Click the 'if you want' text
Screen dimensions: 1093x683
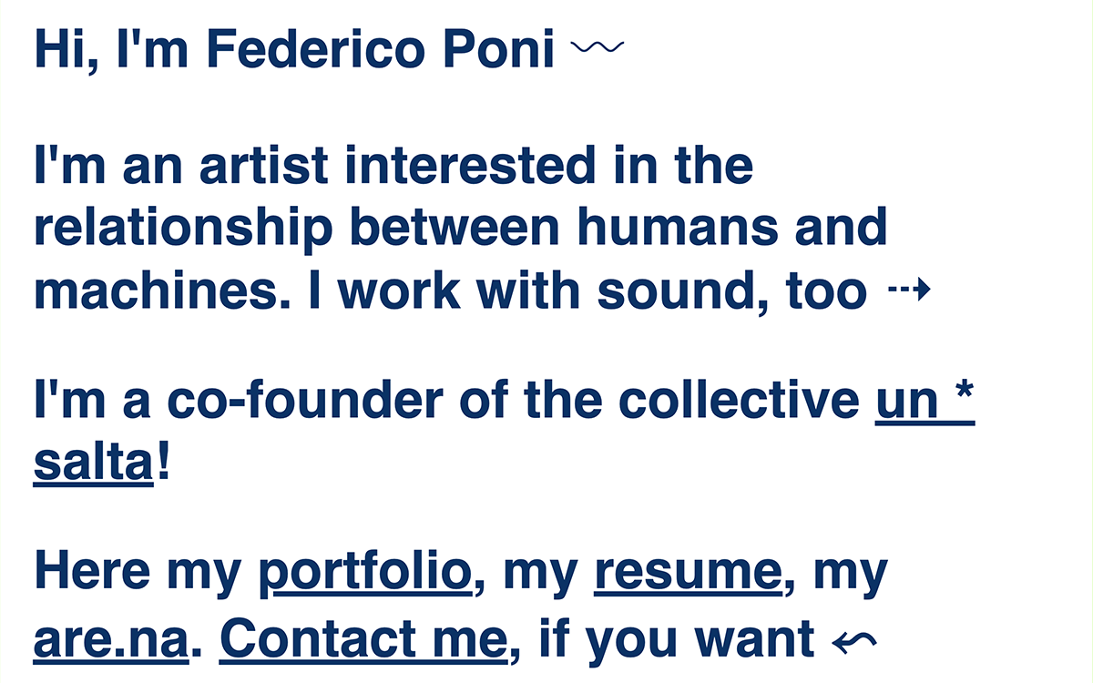(676, 640)
